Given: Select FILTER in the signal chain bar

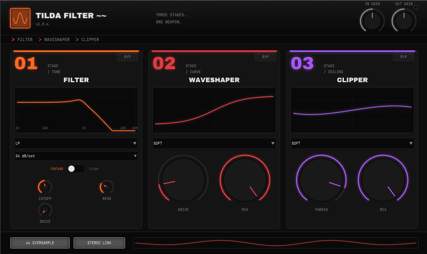Looking at the screenshot, I should pyautogui.click(x=25, y=40).
